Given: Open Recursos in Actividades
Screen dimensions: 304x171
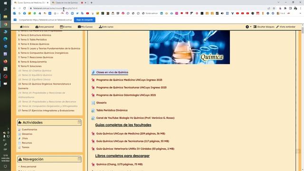Looking at the screenshot, I should tap(27, 143).
